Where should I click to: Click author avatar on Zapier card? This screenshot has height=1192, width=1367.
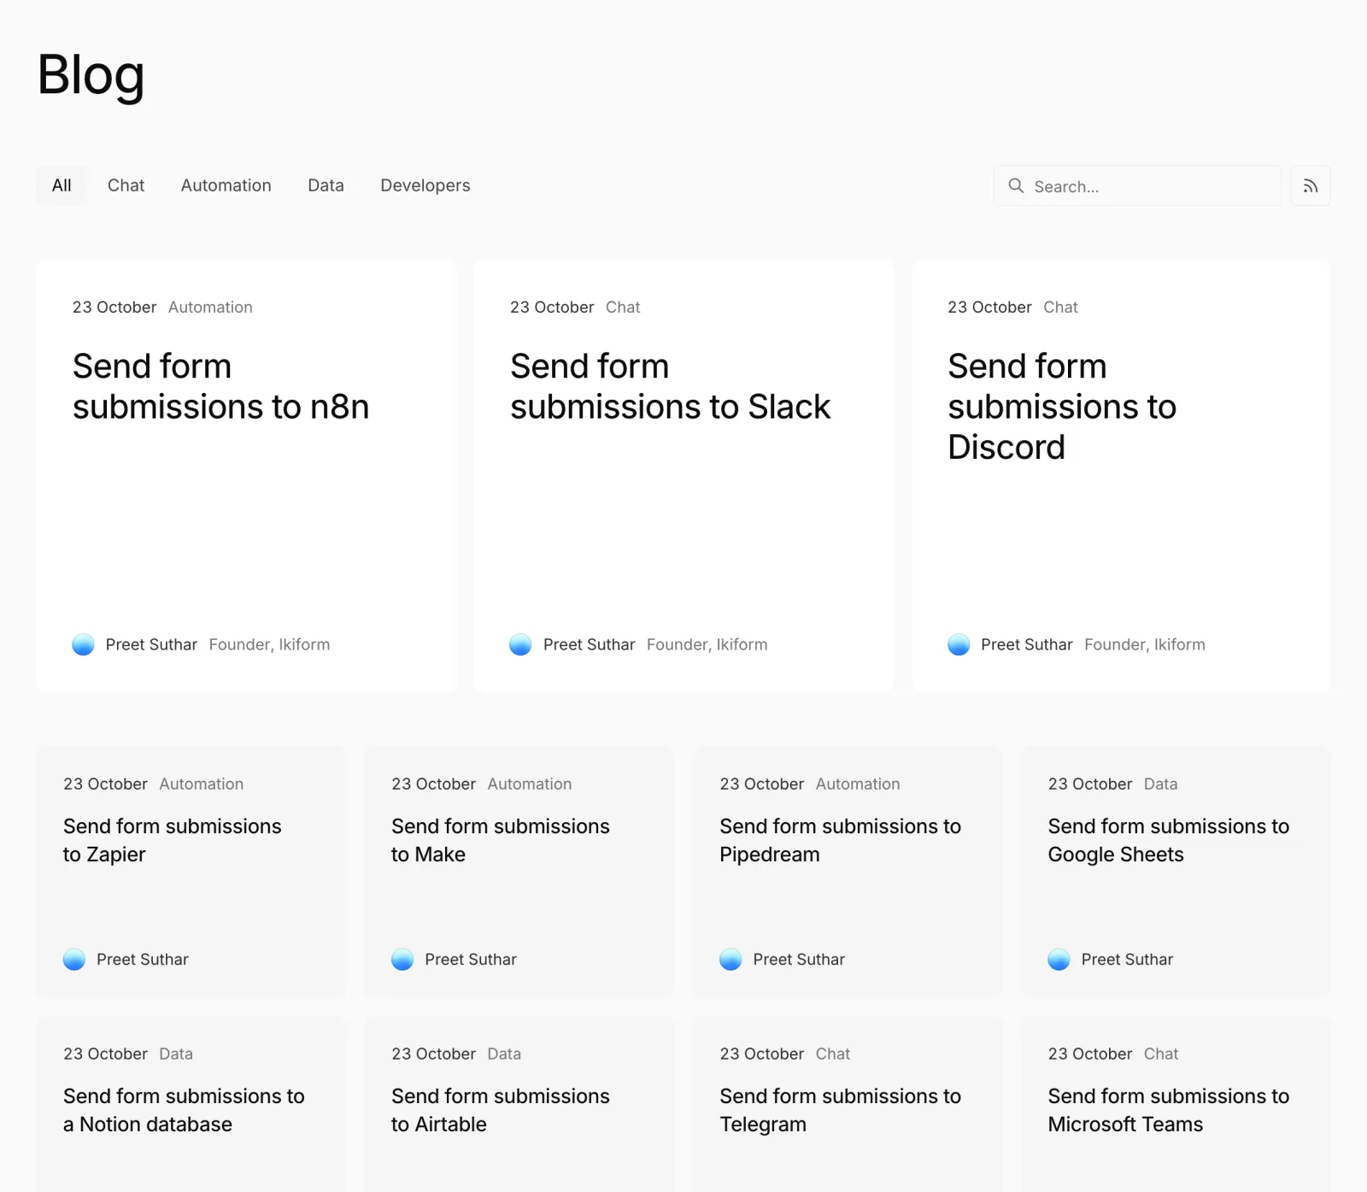coord(74,960)
